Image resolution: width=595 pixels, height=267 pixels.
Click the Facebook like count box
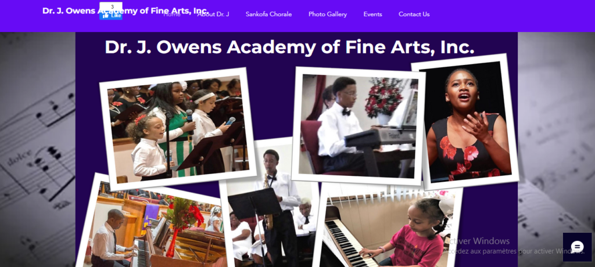(111, 6)
